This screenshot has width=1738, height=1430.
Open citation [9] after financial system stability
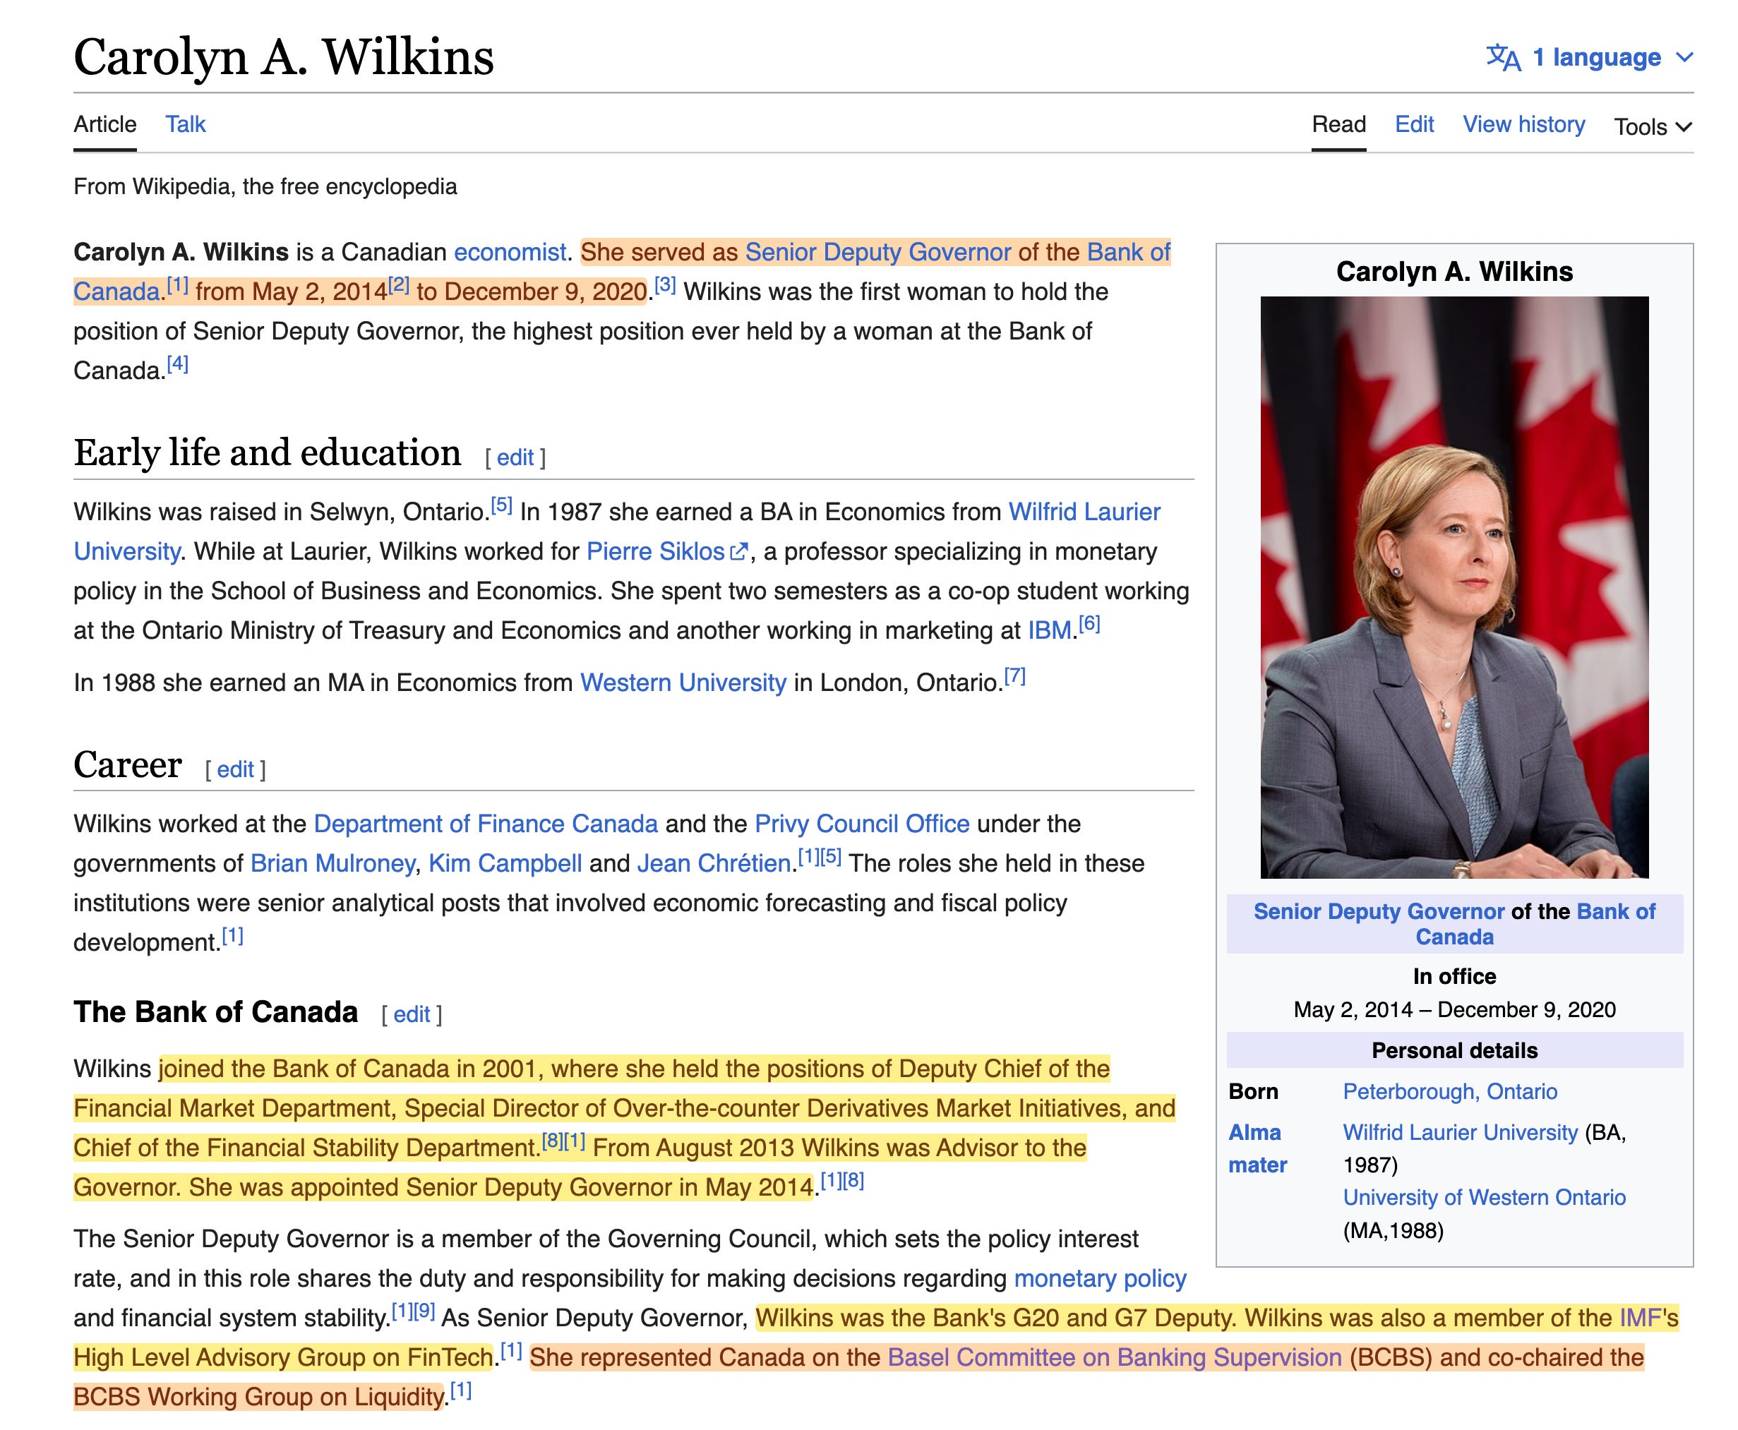coord(424,1311)
